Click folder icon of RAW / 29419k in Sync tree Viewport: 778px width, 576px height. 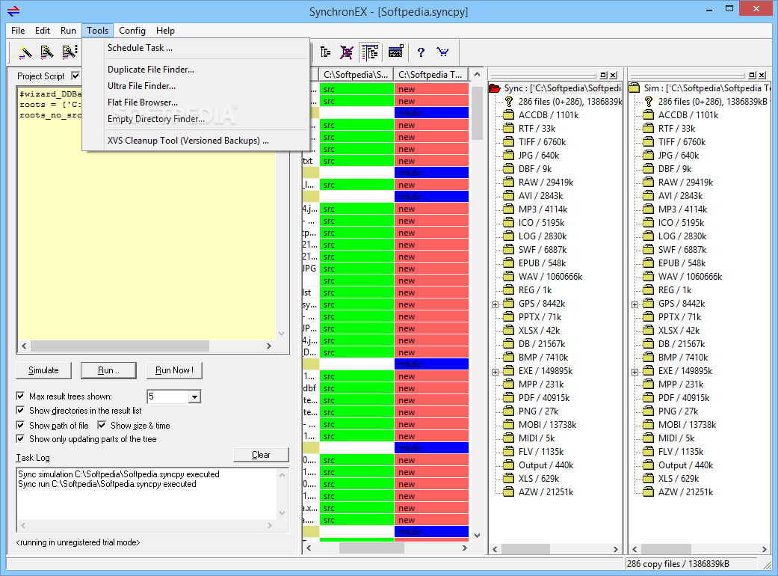[509, 182]
